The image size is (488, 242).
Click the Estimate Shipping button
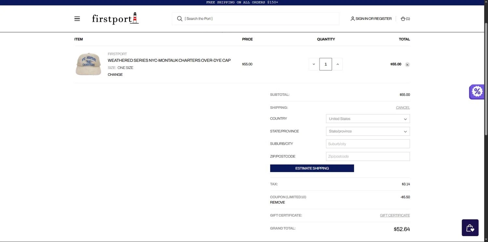[x=312, y=168]
